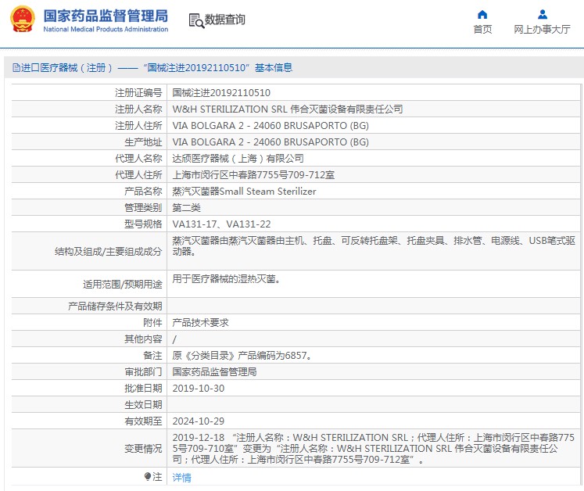584x491 pixels.
Task: Click the 数据查询 label
Action: 224,20
